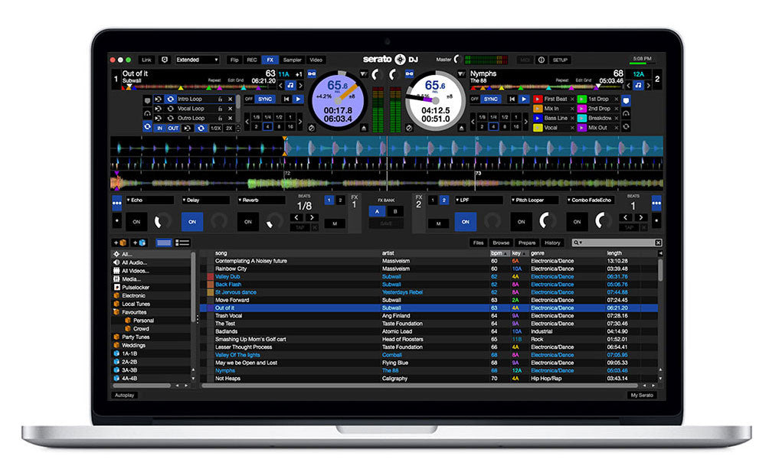Open the Serato DJ logo menu
The image size is (769, 469).
pyautogui.click(x=391, y=59)
